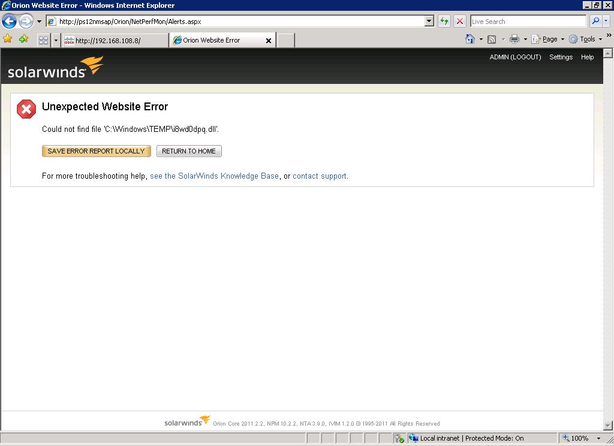Viewport: 614px width, 446px height.
Task: Close the Orion Website Error tab
Action: click(x=269, y=41)
